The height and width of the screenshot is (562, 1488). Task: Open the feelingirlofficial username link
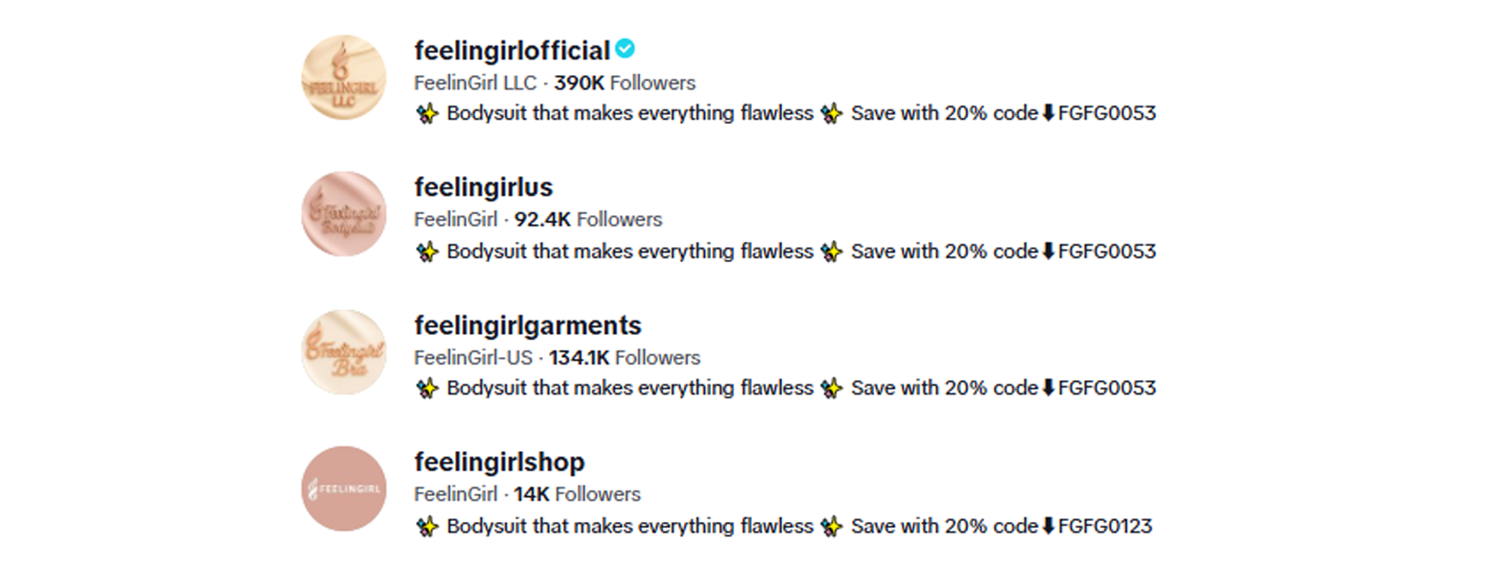(511, 51)
